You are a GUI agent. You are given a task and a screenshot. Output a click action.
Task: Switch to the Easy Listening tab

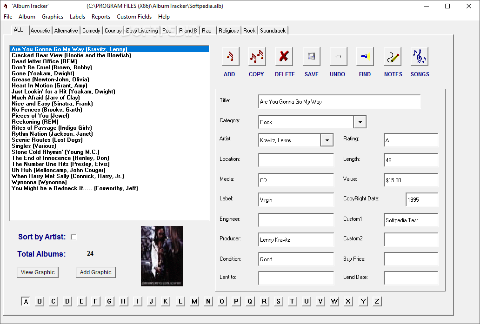[x=142, y=31]
